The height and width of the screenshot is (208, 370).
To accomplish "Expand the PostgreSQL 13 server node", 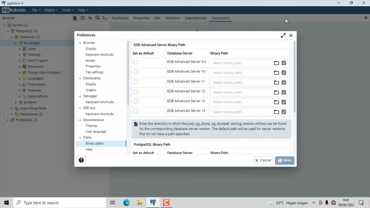I will 8,120.
